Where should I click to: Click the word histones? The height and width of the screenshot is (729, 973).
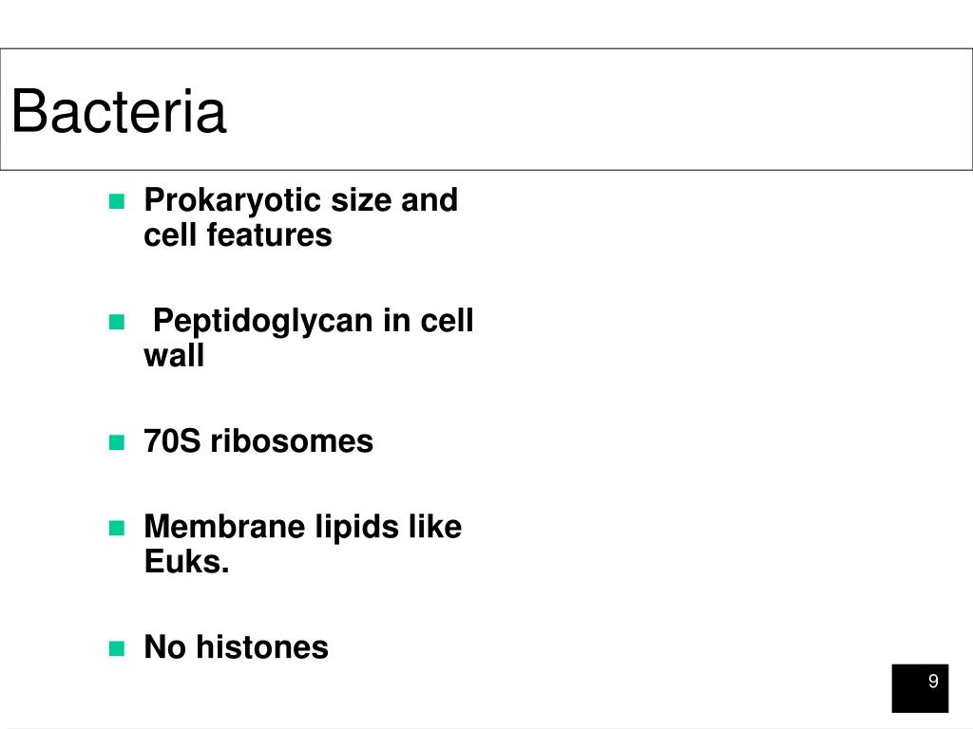click(262, 647)
